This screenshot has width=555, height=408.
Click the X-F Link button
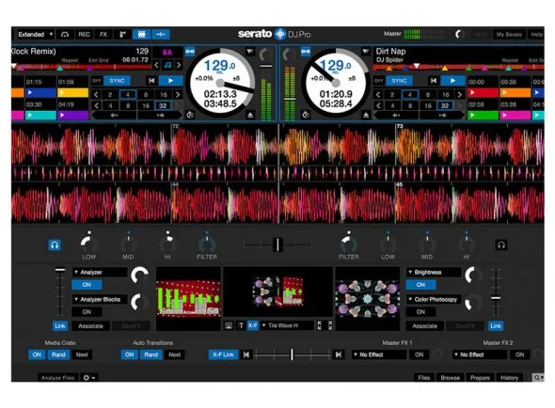pyautogui.click(x=223, y=354)
